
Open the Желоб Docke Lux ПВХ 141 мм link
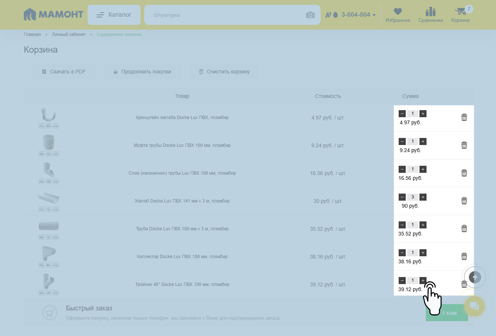pyautogui.click(x=182, y=201)
